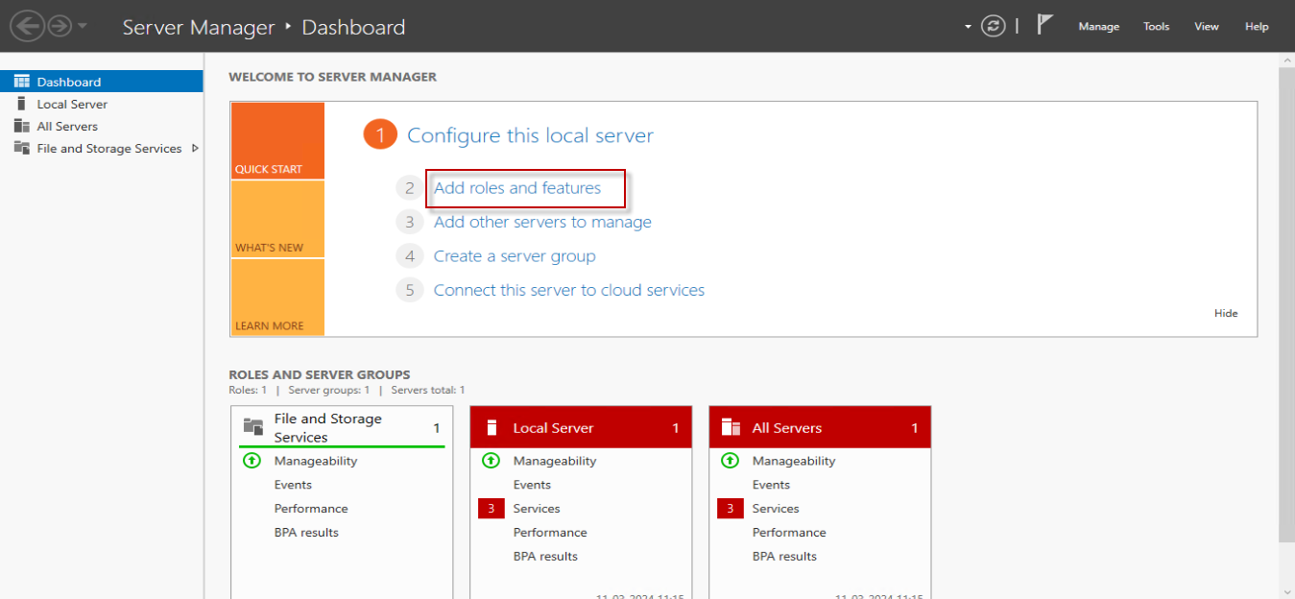This screenshot has width=1295, height=599.
Task: Click the Dashboard icon in sidebar
Action: (x=21, y=82)
